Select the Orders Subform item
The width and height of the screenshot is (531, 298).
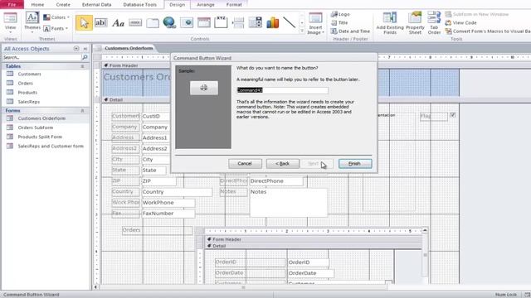coord(36,127)
